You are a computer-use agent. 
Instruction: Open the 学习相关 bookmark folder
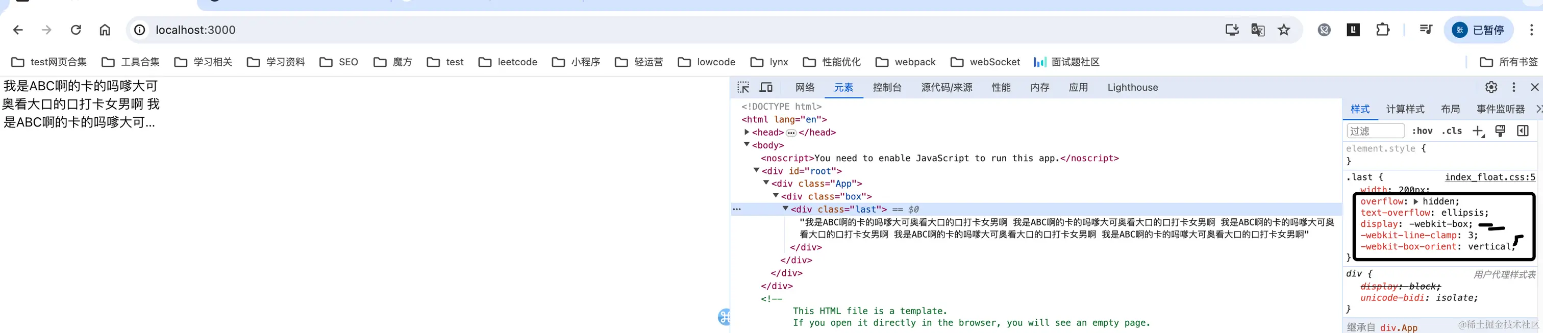[203, 62]
